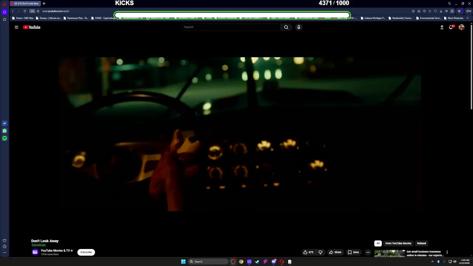This screenshot has height=266, width=473.
Task: Open browser tab search magnifier
Action: click(449, 3)
